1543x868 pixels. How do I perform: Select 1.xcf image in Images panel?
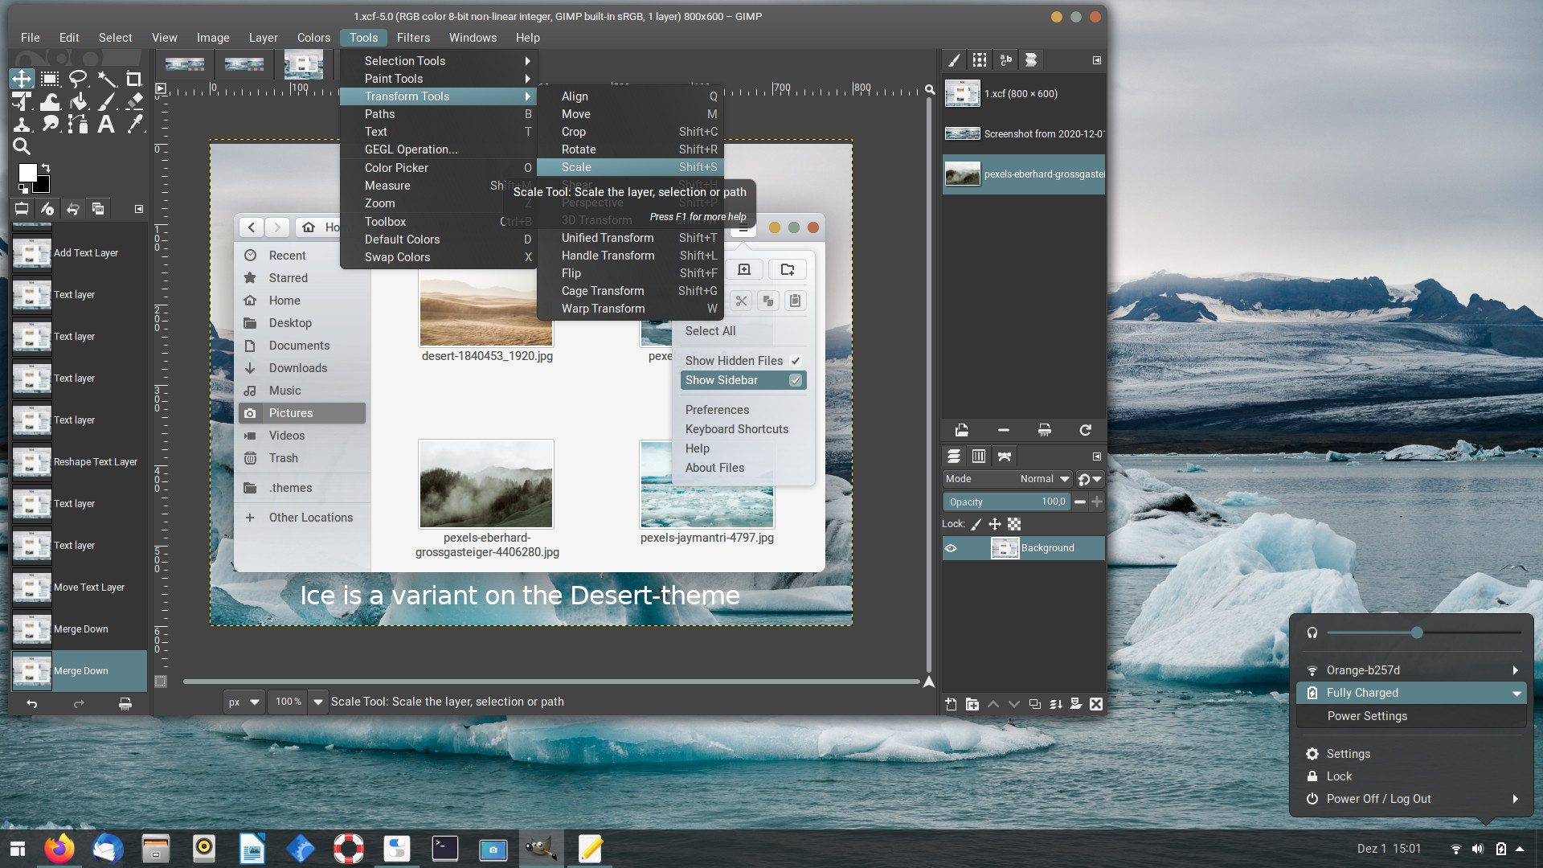pos(1024,94)
